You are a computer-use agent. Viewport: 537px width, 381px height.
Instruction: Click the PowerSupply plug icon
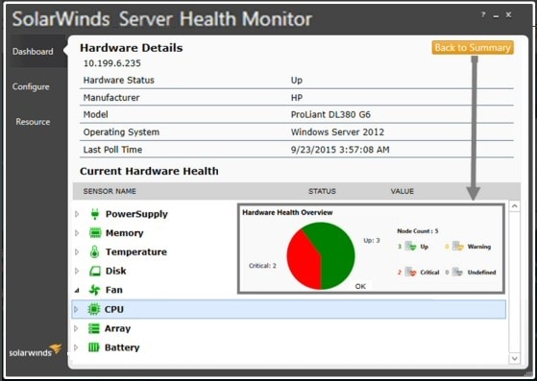(95, 214)
